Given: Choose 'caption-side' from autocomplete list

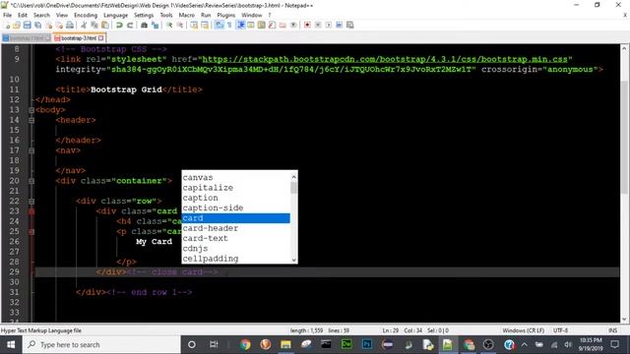Looking at the screenshot, I should 236,207.
